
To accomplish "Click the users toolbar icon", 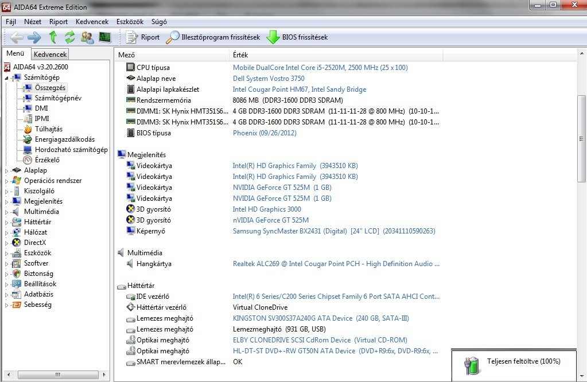I will pyautogui.click(x=87, y=37).
